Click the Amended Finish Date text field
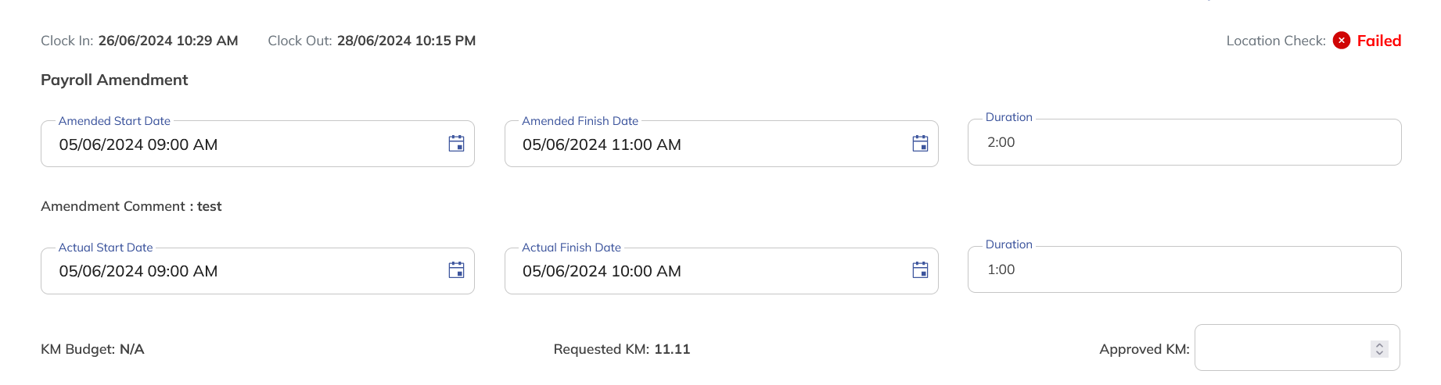Image resolution: width=1441 pixels, height=385 pixels. [x=704, y=144]
